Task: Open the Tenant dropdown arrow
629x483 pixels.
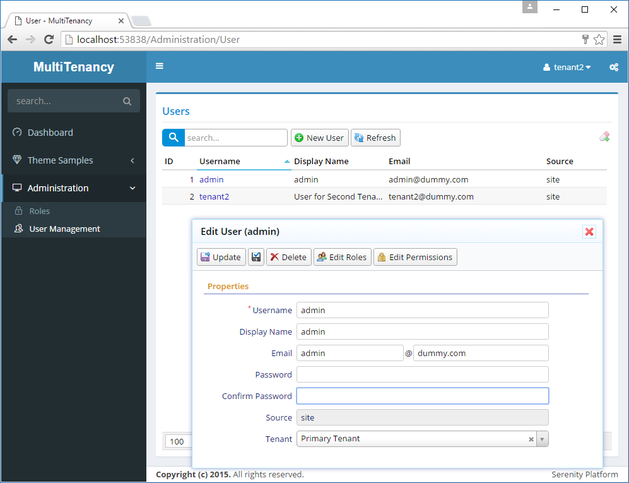Action: (x=543, y=439)
